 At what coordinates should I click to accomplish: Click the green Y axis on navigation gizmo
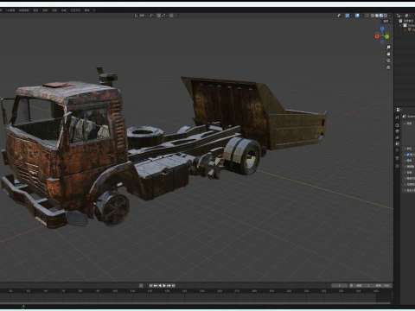point(387,36)
